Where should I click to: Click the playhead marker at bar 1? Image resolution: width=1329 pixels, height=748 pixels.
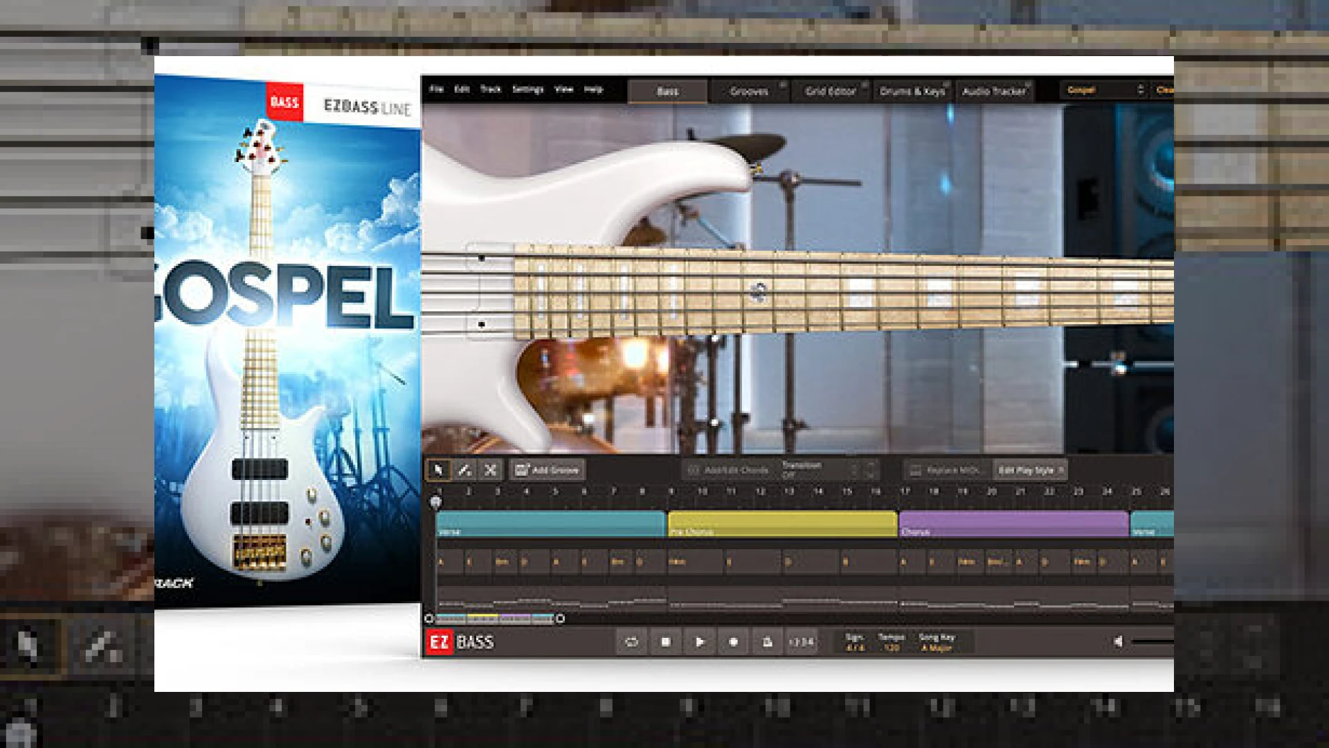(x=436, y=503)
